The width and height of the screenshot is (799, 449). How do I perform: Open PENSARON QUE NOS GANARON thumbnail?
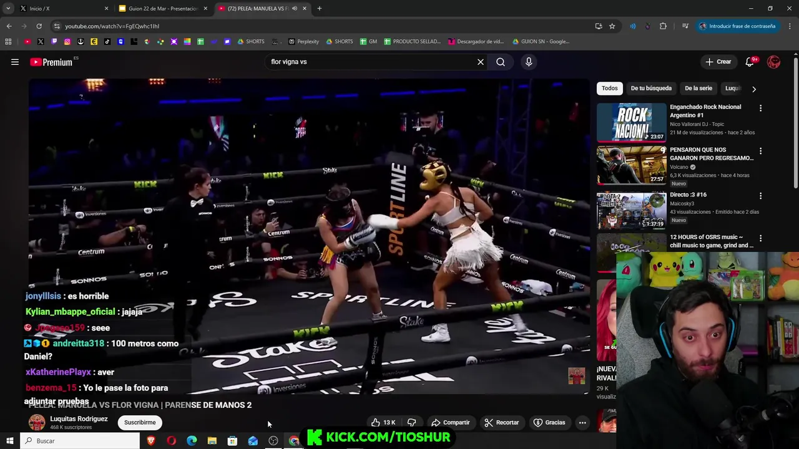click(x=631, y=165)
